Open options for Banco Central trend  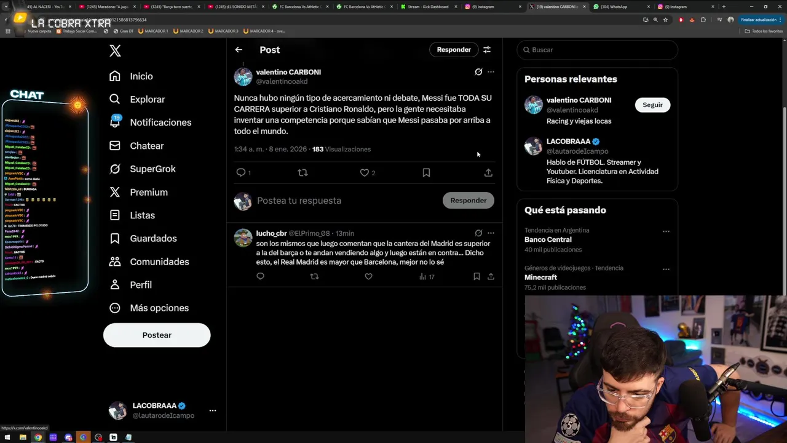coord(666,232)
